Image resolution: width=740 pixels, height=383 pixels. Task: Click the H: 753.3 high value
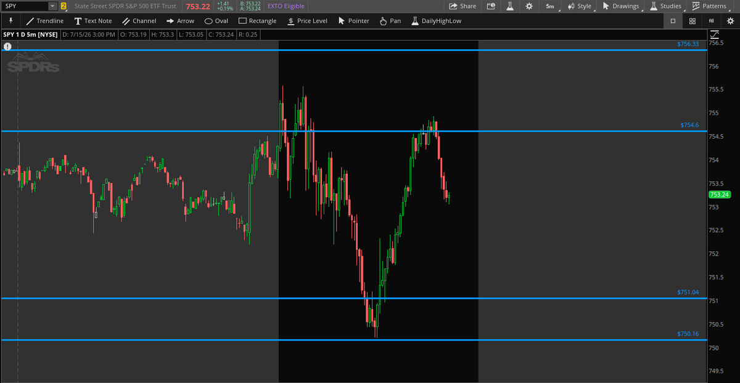tap(163, 34)
